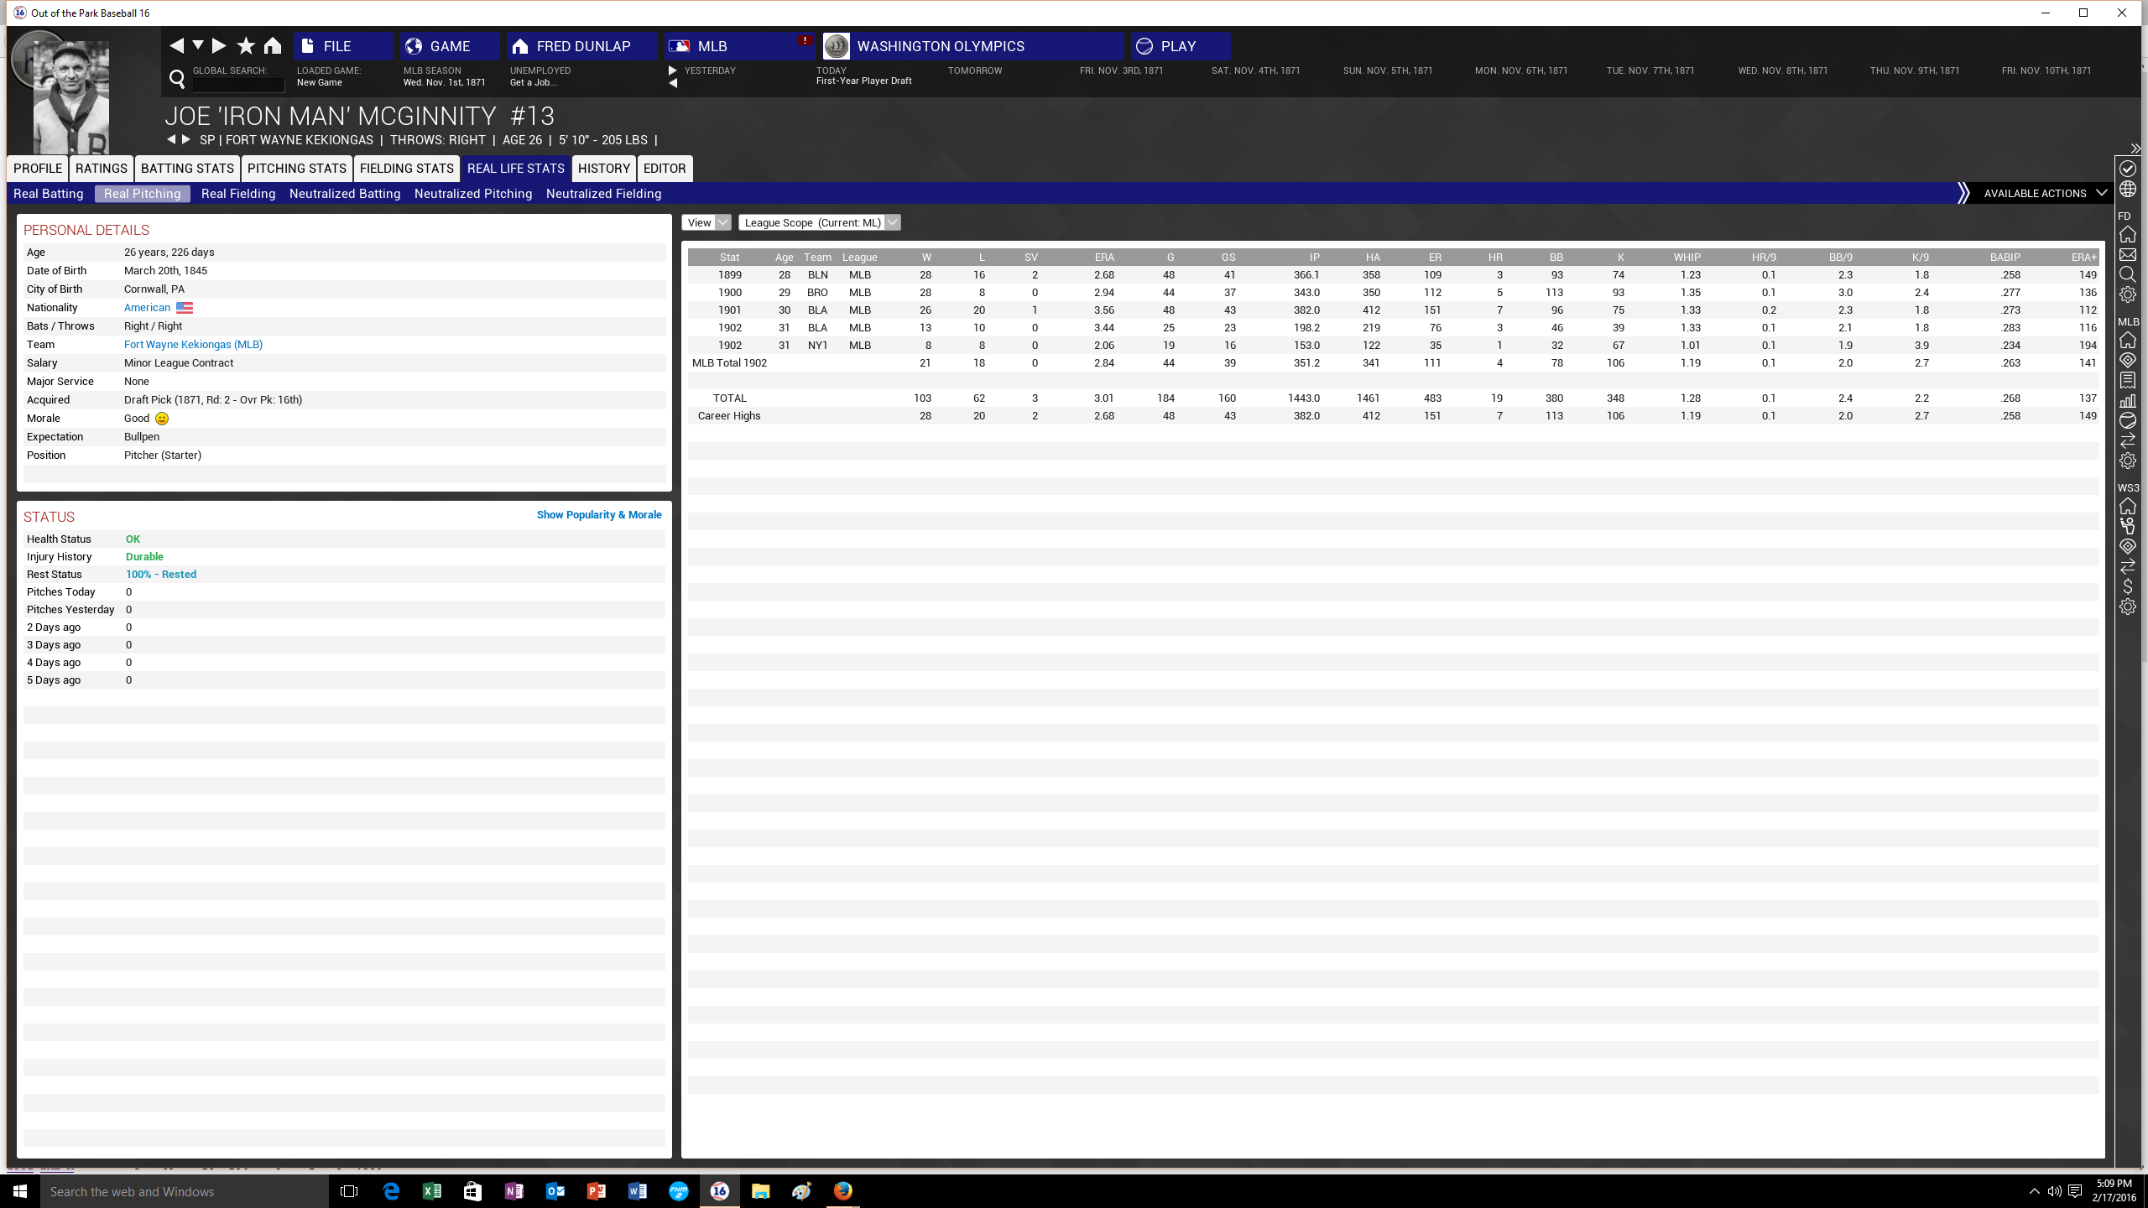Expand Available Actions menu

pos(2044,193)
